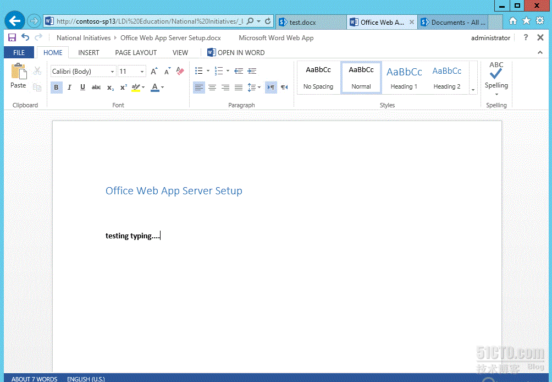Image resolution: width=552 pixels, height=382 pixels.
Task: Switch to the VIEW tab
Action: coord(180,52)
